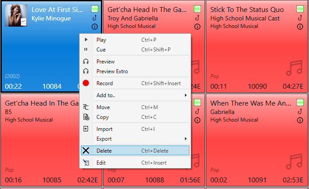Expand the Add to.. submenu
309x189 pixels.
pos(135,95)
